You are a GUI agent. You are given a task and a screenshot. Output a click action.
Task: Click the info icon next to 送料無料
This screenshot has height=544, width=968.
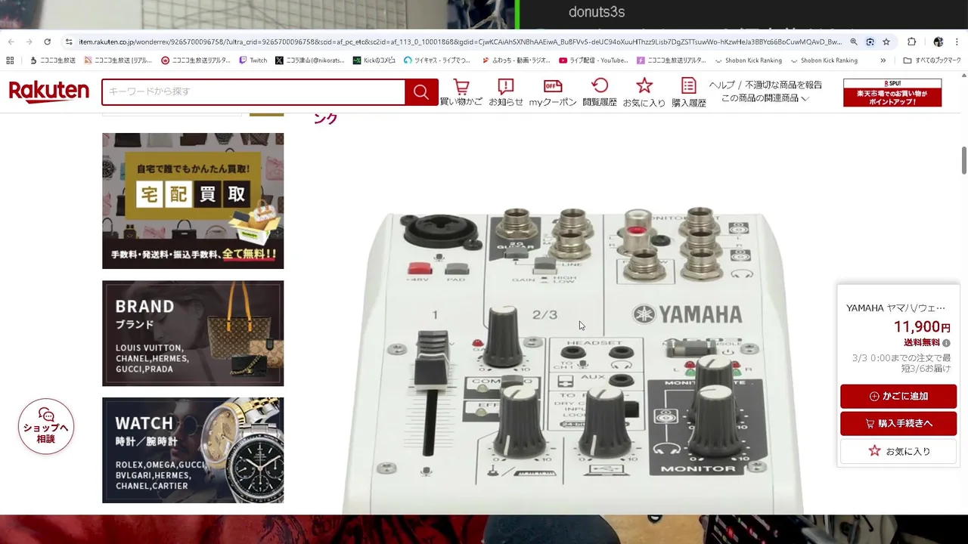[x=946, y=343]
